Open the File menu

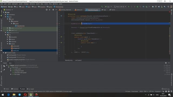coord(2,4)
